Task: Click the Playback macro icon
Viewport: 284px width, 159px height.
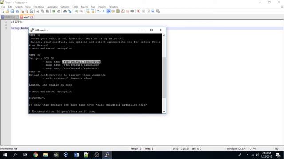Action: click(148, 11)
